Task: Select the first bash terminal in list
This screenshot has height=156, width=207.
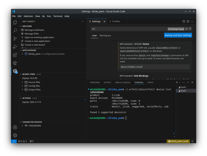Action: point(186,87)
